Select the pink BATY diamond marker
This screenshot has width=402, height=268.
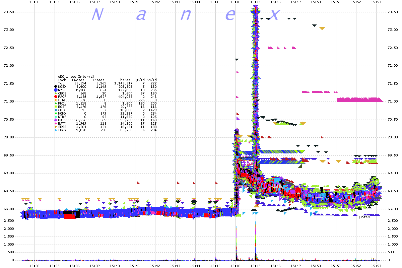point(55,123)
